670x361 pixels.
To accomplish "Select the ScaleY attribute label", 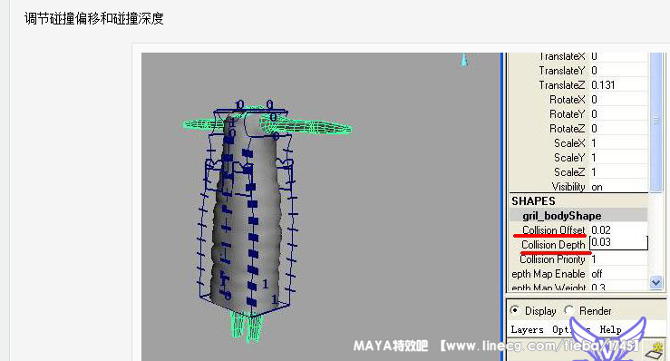I will (x=569, y=158).
